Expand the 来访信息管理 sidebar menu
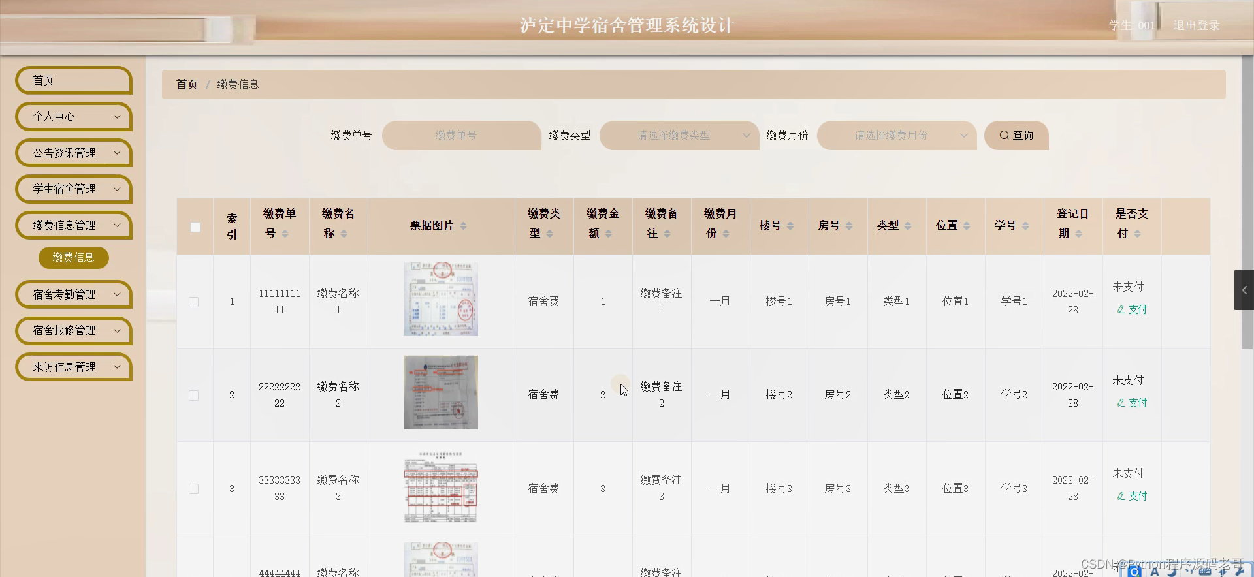1254x577 pixels. pos(74,367)
